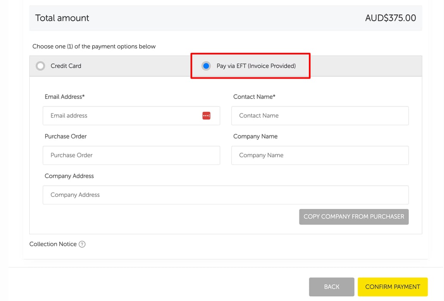The width and height of the screenshot is (444, 301).
Task: Click into the Purchase Order field
Action: (131, 155)
